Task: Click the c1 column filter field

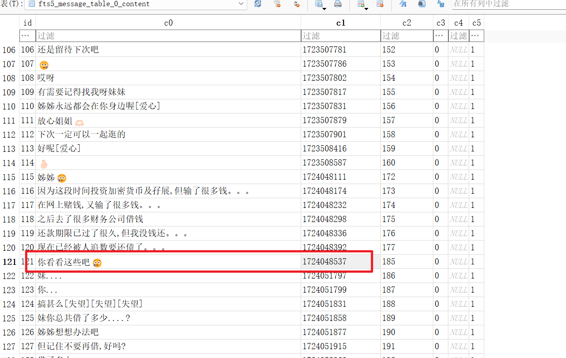Action: (340, 36)
